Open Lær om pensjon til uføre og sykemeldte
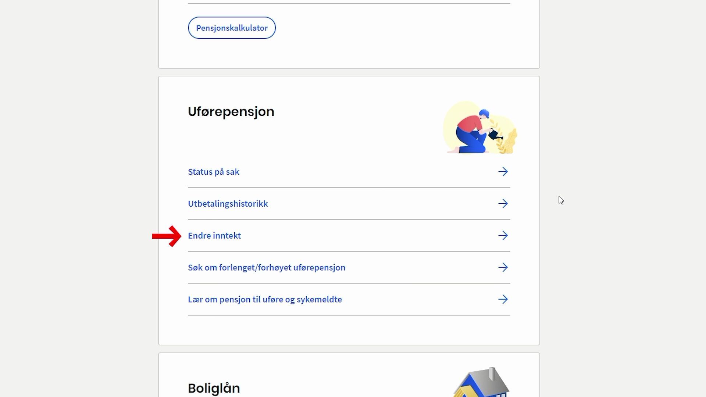This screenshot has height=397, width=706. pos(265,299)
